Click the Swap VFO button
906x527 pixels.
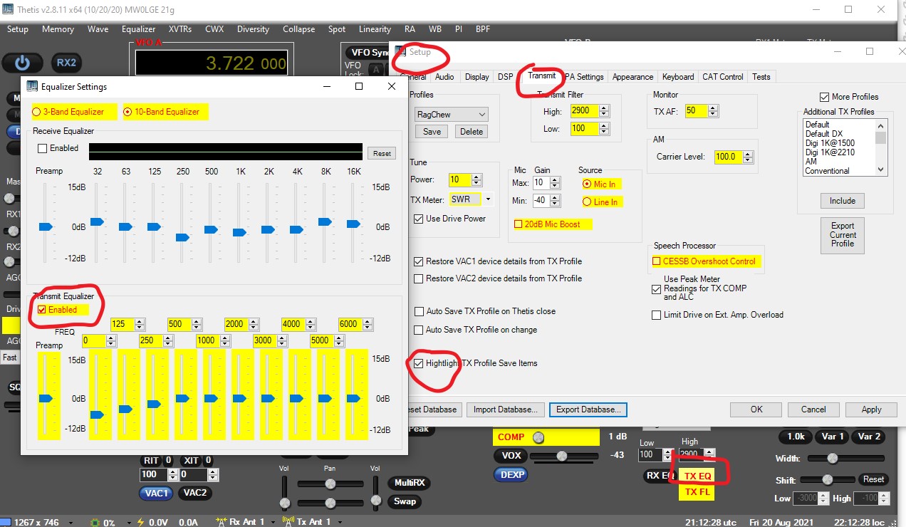(x=405, y=501)
